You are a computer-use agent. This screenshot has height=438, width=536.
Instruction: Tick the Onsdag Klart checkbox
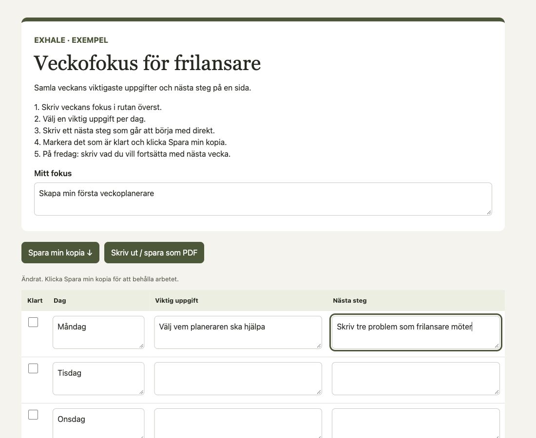click(33, 415)
